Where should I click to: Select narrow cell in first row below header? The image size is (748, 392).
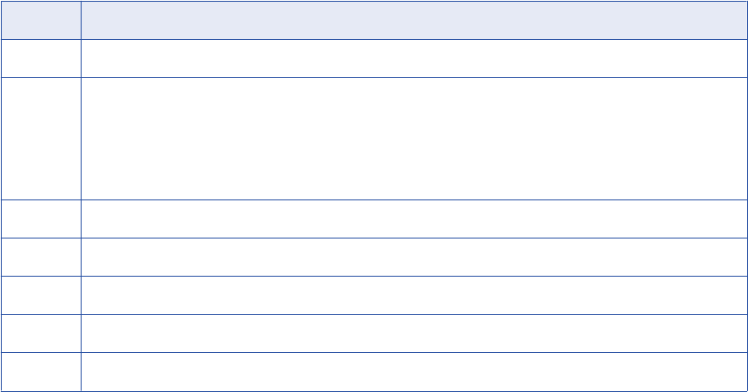click(40, 58)
